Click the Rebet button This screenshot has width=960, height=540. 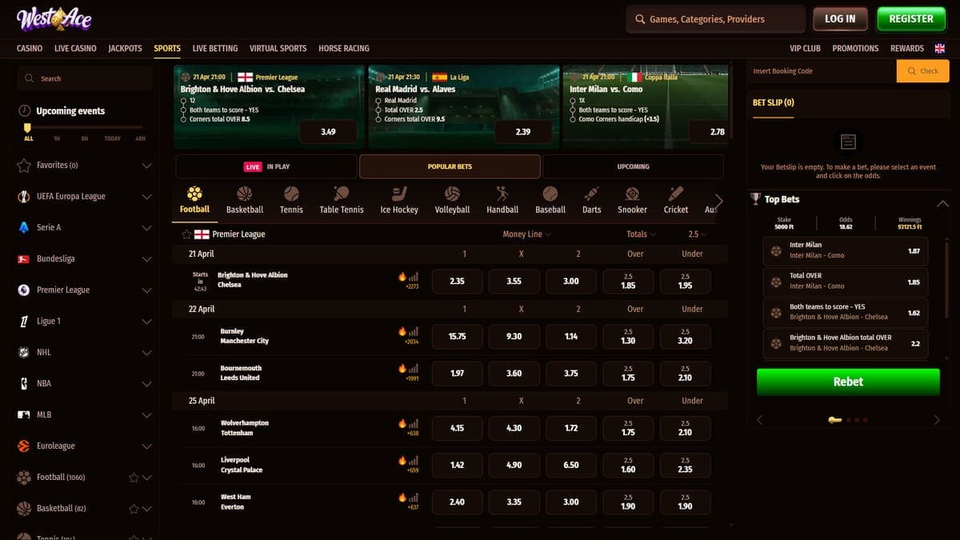point(848,382)
